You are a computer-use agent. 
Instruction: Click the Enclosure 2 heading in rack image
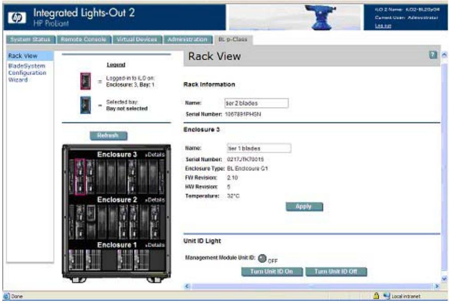tap(117, 199)
